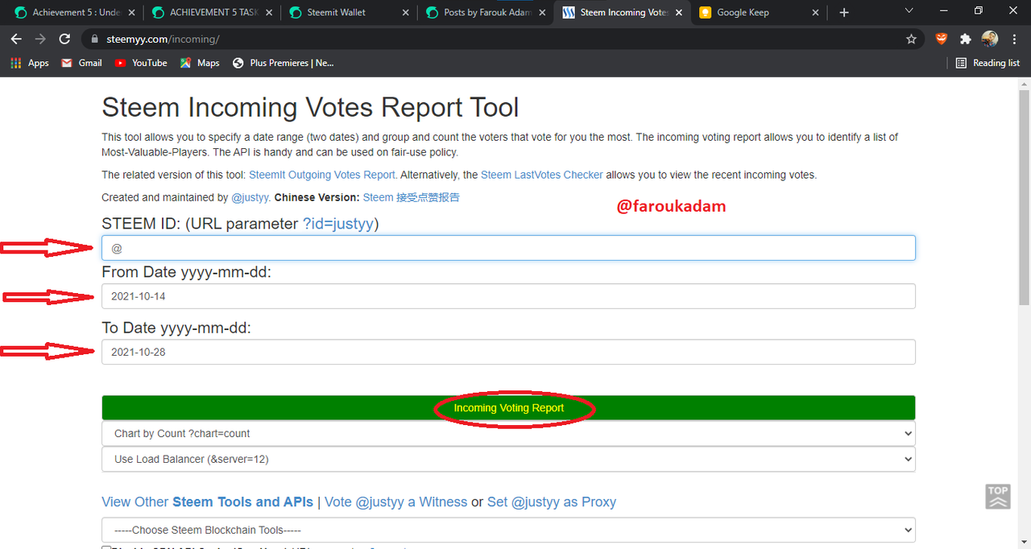Open the Plus Premieres bookmark
The width and height of the screenshot is (1031, 549).
(283, 63)
